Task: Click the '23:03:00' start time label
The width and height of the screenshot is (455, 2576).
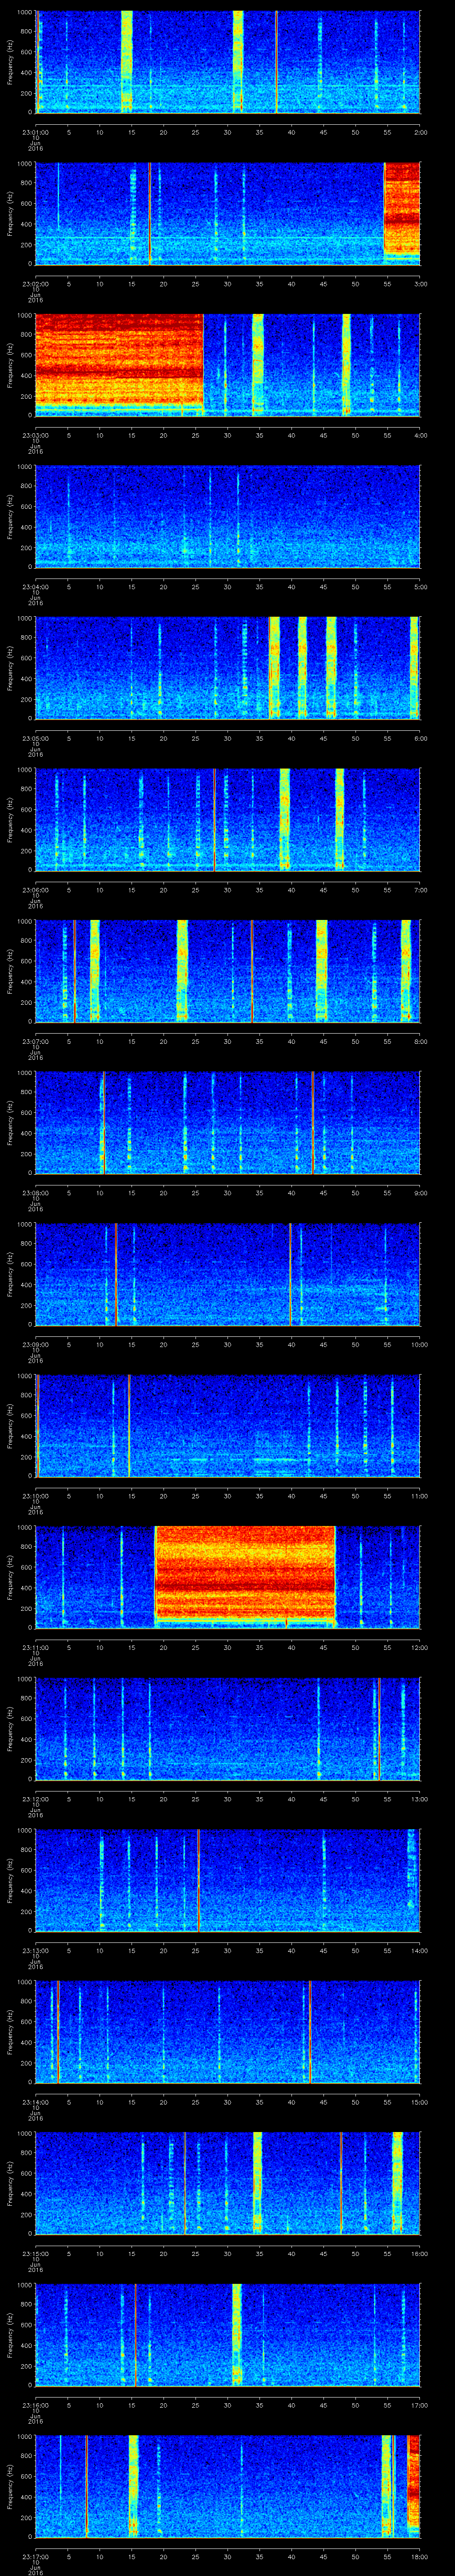Action: pos(35,435)
